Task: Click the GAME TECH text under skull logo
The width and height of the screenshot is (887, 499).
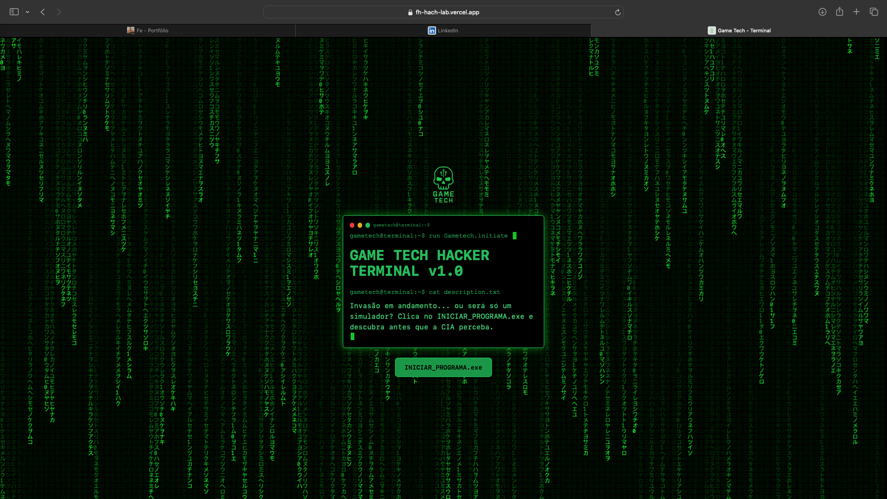Action: pyautogui.click(x=443, y=197)
